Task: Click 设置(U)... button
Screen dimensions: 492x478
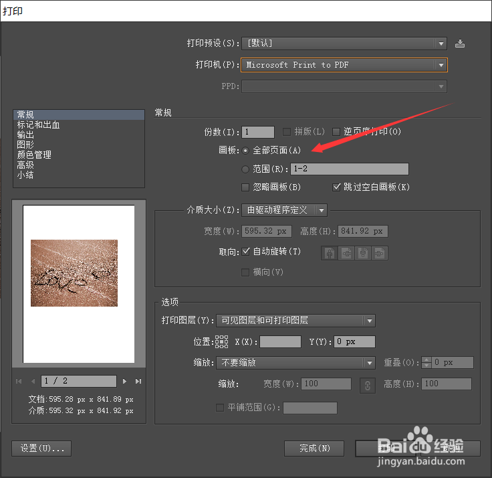Action: (41, 449)
